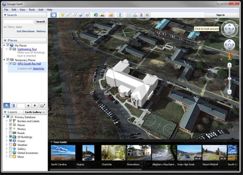Open the search History link

pos(41,31)
